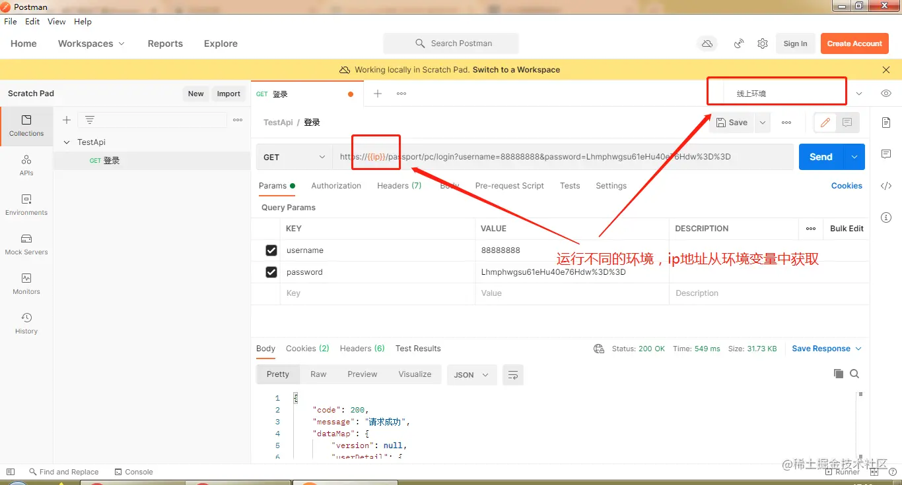Image resolution: width=902 pixels, height=485 pixels.
Task: Open the APIs sidebar panel
Action: coord(26,165)
